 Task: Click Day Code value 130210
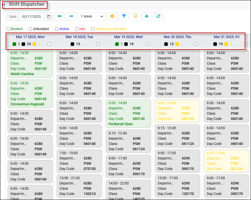tap(90, 194)
